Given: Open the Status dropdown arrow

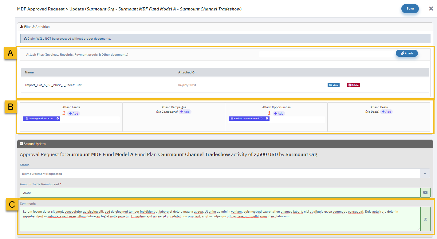Looking at the screenshot, I should [425, 174].
